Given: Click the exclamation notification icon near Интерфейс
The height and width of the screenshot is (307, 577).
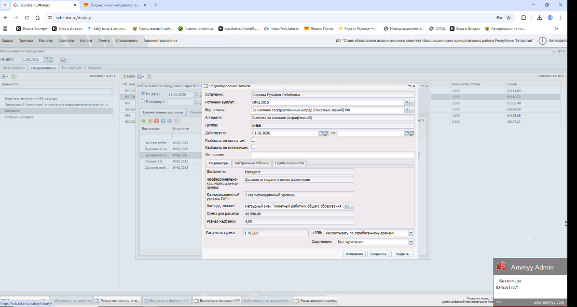Looking at the screenshot, I should click(x=542, y=41).
